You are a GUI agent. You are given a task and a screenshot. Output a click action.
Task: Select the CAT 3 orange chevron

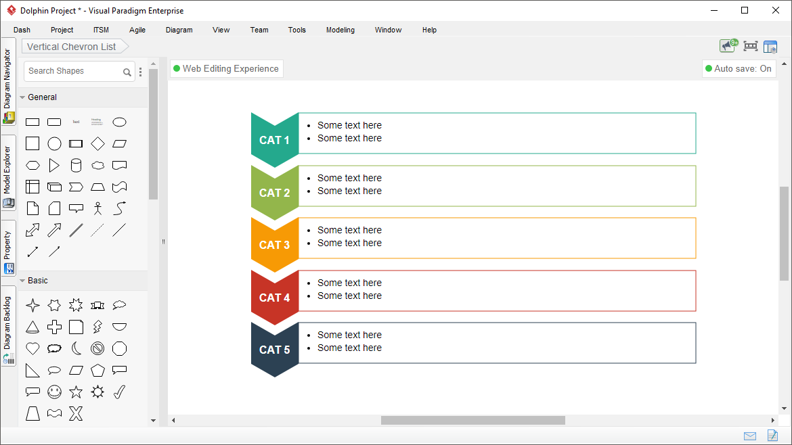point(275,244)
